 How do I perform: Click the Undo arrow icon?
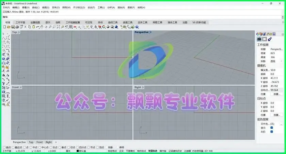[x=38, y=27]
